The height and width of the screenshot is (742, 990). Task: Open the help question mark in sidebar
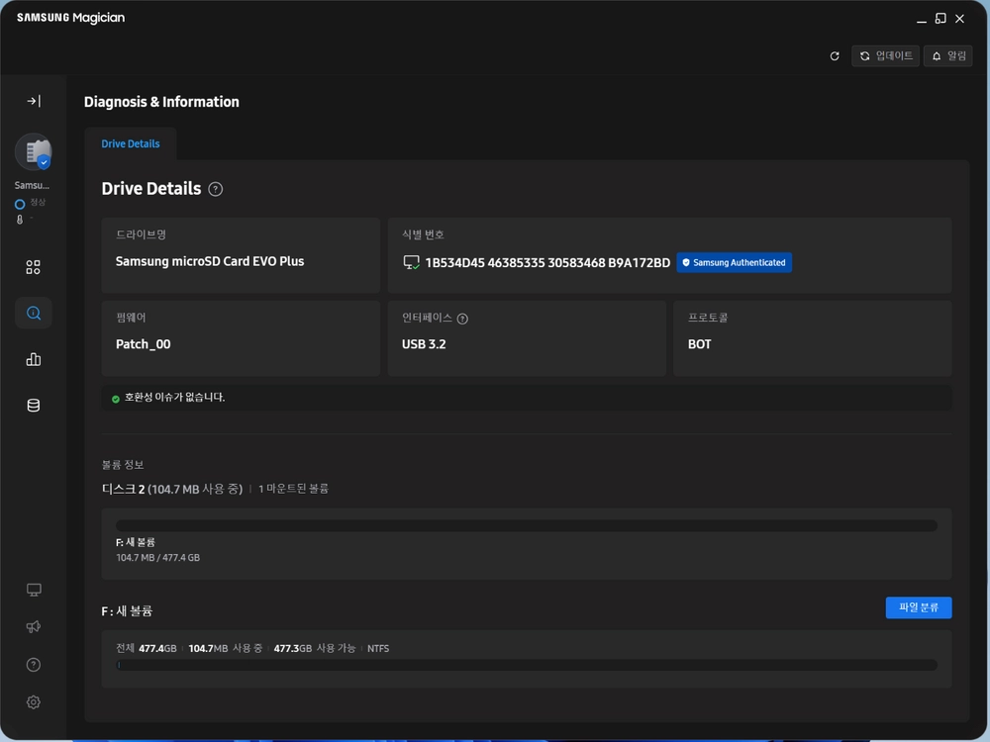[34, 665]
